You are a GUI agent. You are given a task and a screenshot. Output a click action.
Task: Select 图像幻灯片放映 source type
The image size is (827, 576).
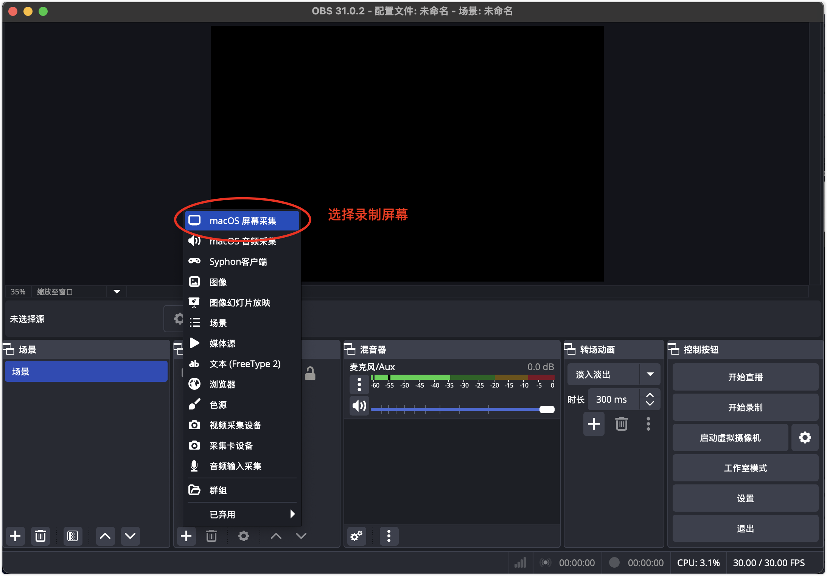[242, 302]
